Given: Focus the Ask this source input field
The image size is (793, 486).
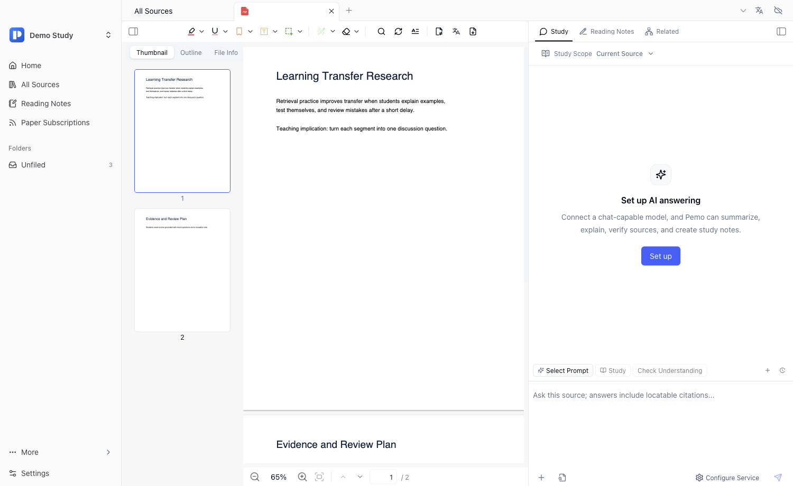Looking at the screenshot, I should [660, 424].
